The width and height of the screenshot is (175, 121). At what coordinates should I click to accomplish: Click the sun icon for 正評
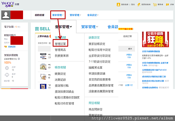click(7, 68)
